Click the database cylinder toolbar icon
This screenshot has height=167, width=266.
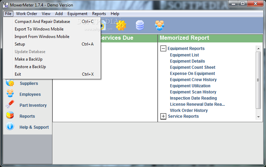[x=140, y=25]
